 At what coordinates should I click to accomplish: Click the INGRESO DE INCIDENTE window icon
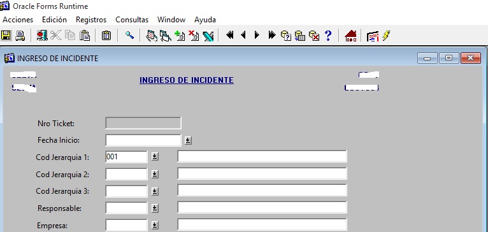(x=10, y=58)
